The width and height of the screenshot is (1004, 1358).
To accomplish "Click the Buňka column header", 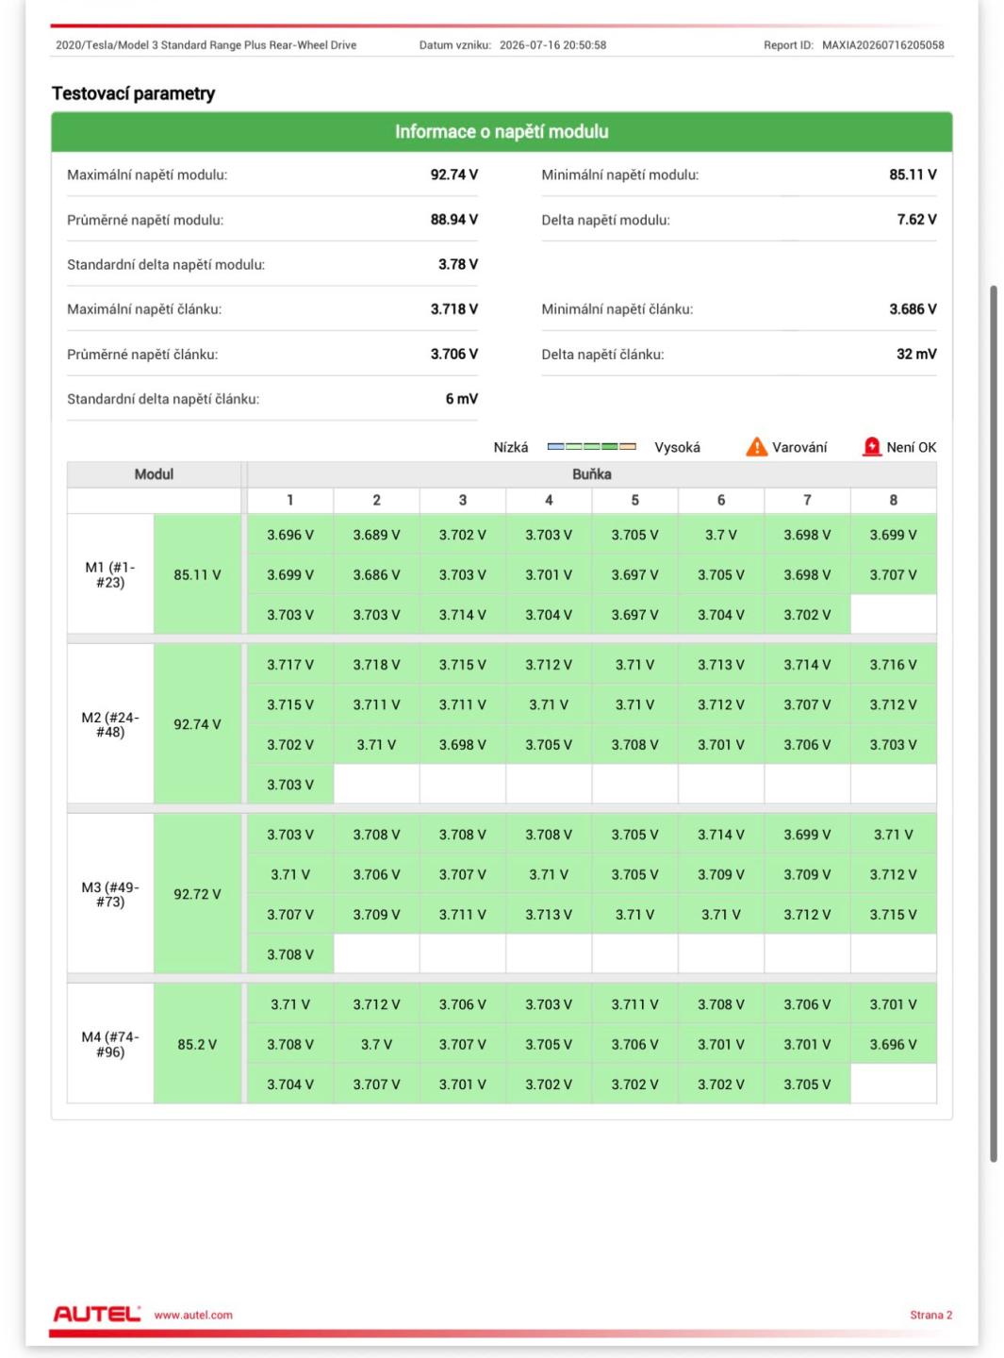I will point(591,474).
